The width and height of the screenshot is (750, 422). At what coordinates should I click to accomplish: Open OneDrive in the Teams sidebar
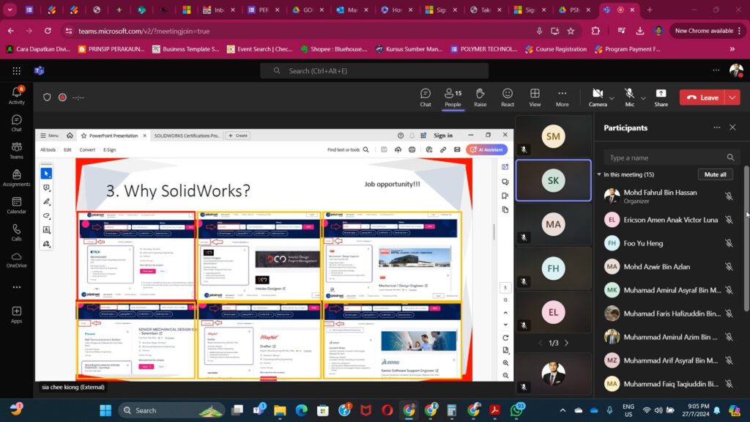[16, 259]
